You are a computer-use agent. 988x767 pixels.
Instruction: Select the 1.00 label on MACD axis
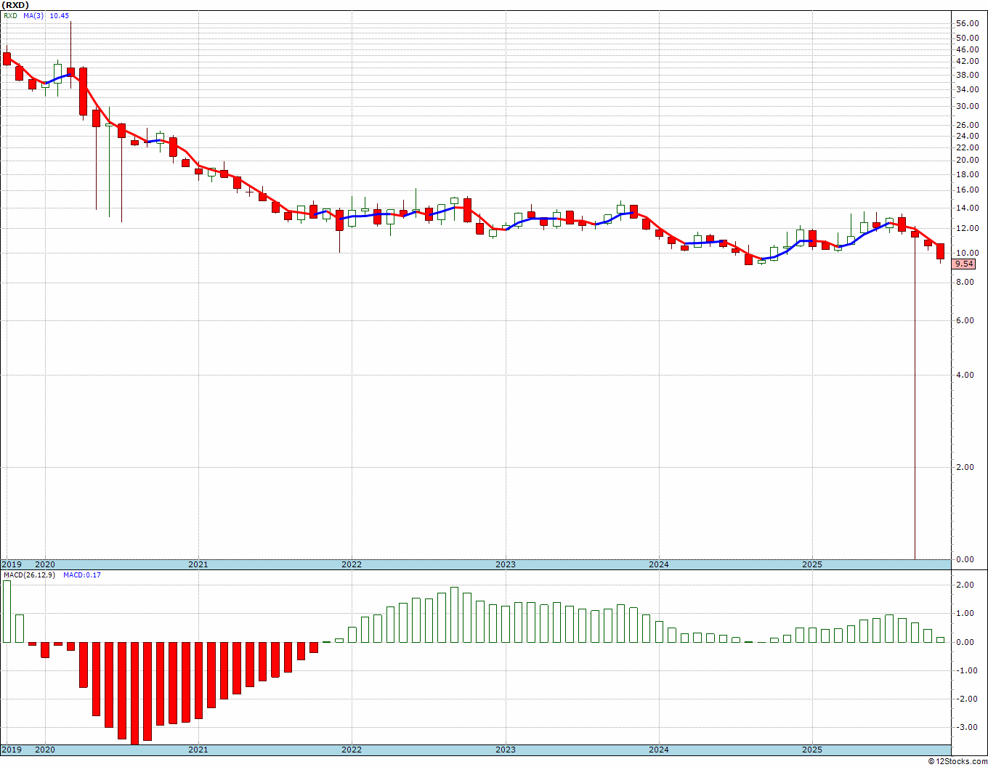pos(966,614)
